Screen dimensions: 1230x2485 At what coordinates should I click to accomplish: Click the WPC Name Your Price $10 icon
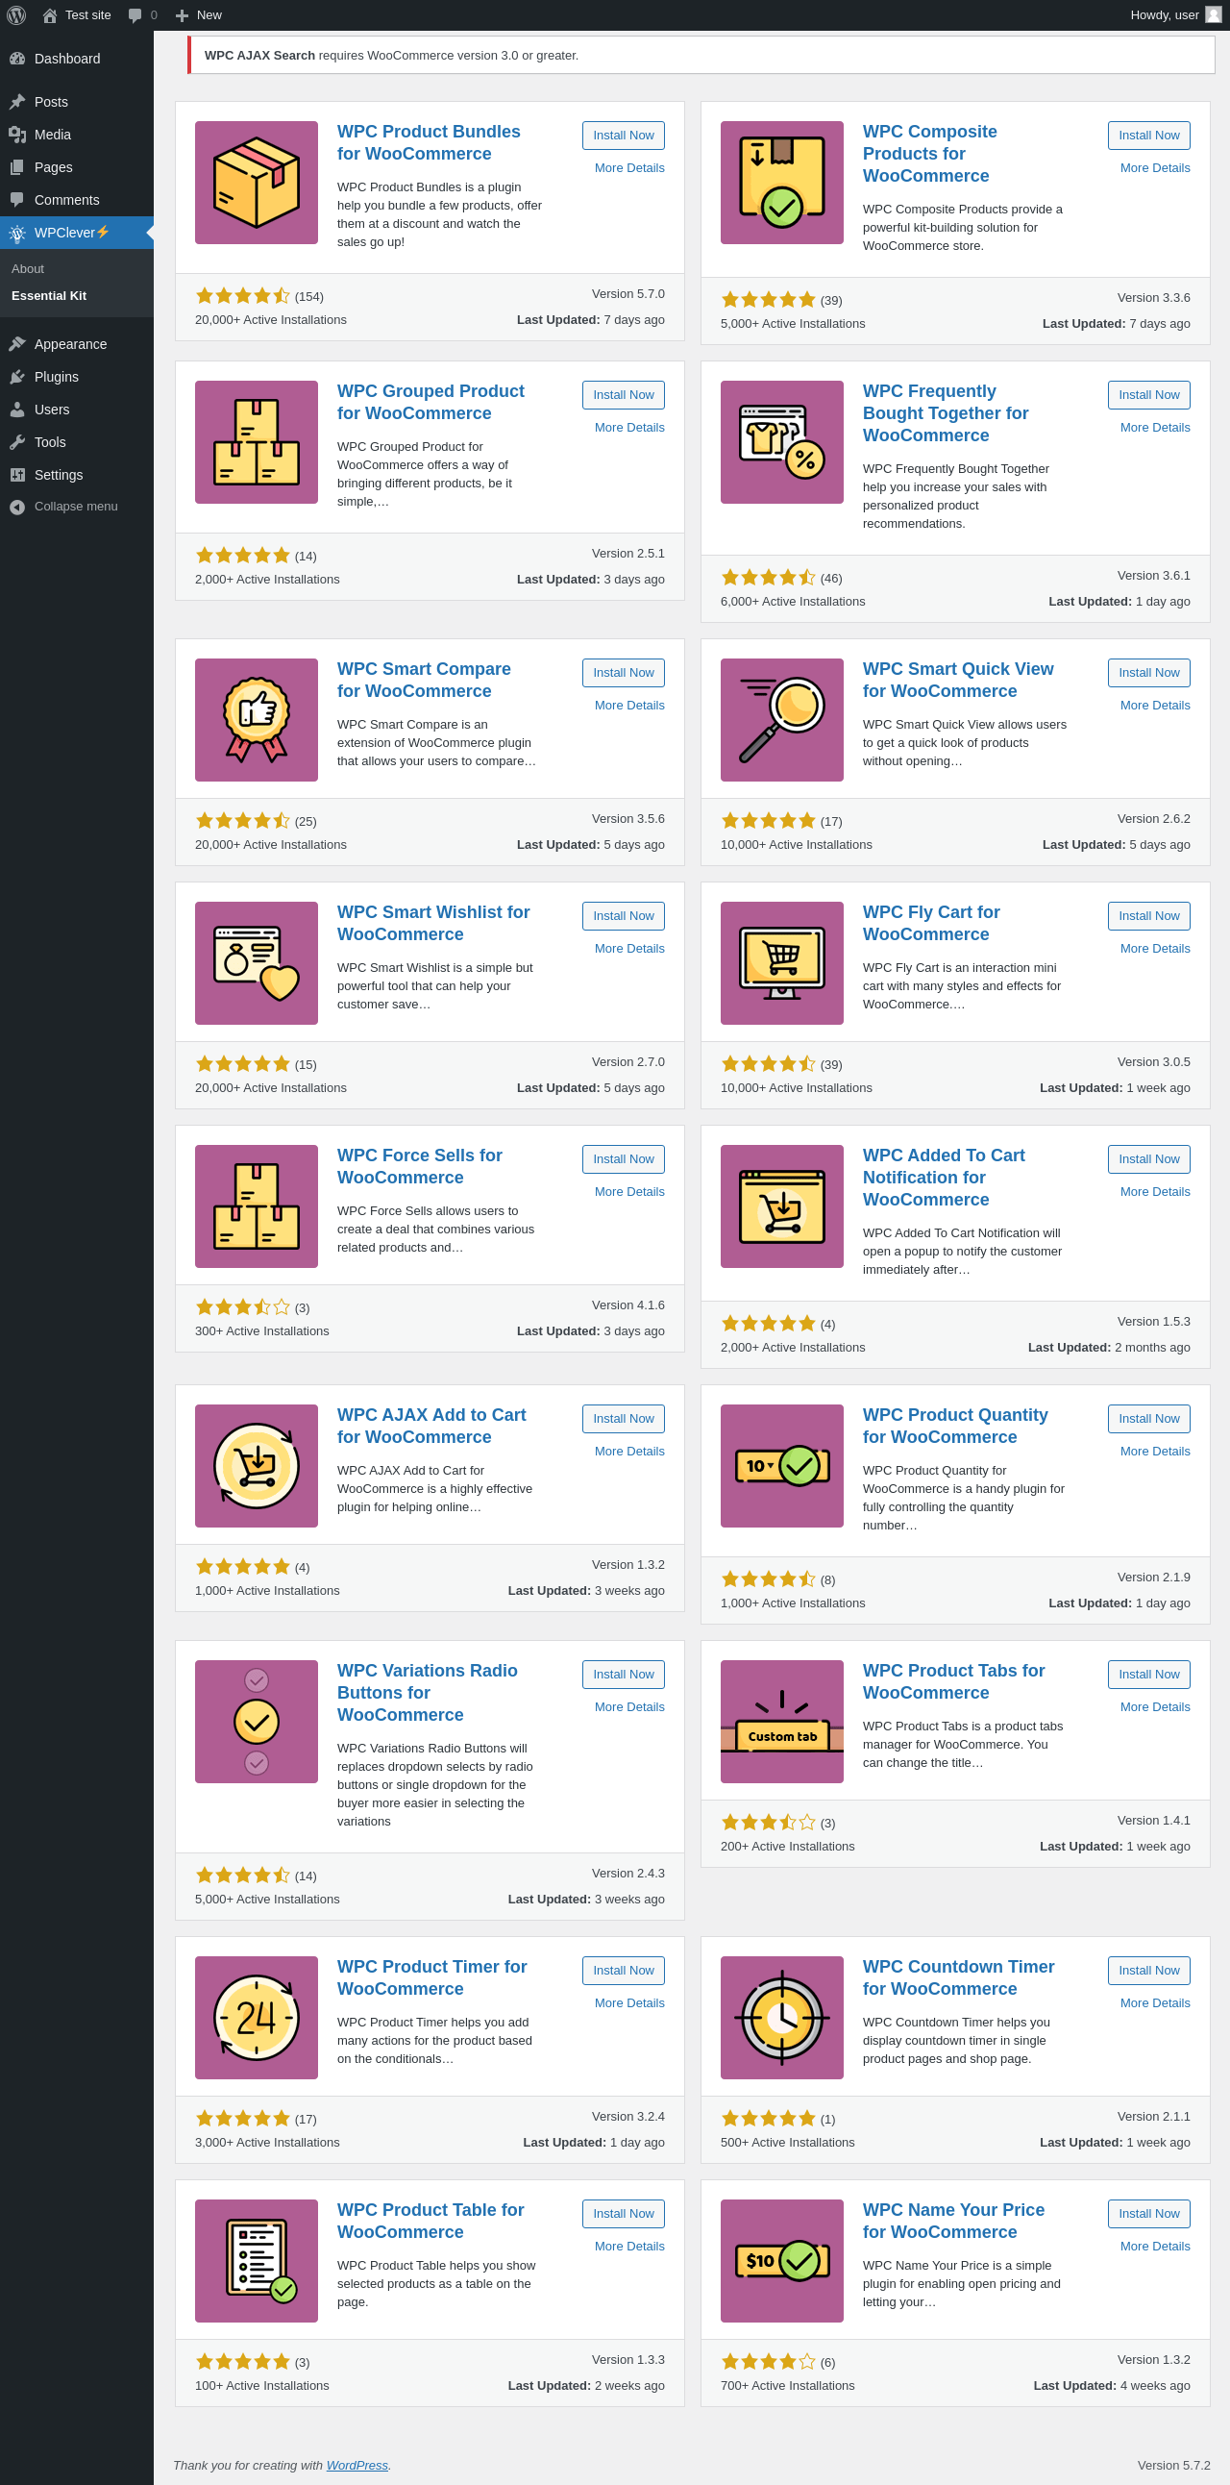click(x=782, y=2260)
